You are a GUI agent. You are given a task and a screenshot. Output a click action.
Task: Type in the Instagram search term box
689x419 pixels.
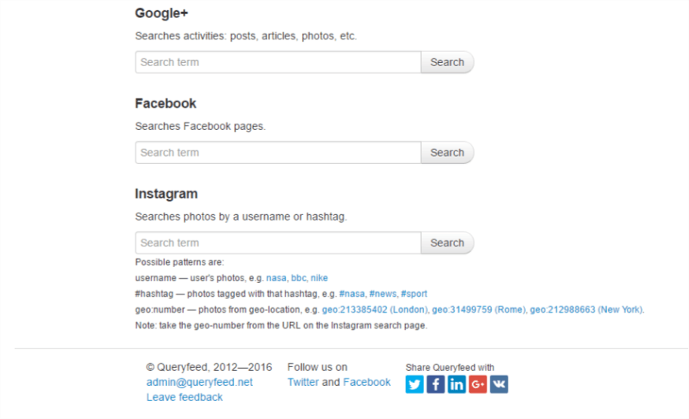[x=277, y=243]
